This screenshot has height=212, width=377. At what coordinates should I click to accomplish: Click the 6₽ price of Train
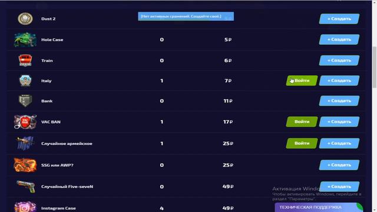(228, 60)
